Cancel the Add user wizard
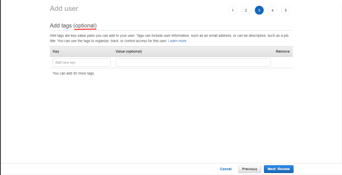Image resolution: width=342 pixels, height=175 pixels. coord(226,169)
